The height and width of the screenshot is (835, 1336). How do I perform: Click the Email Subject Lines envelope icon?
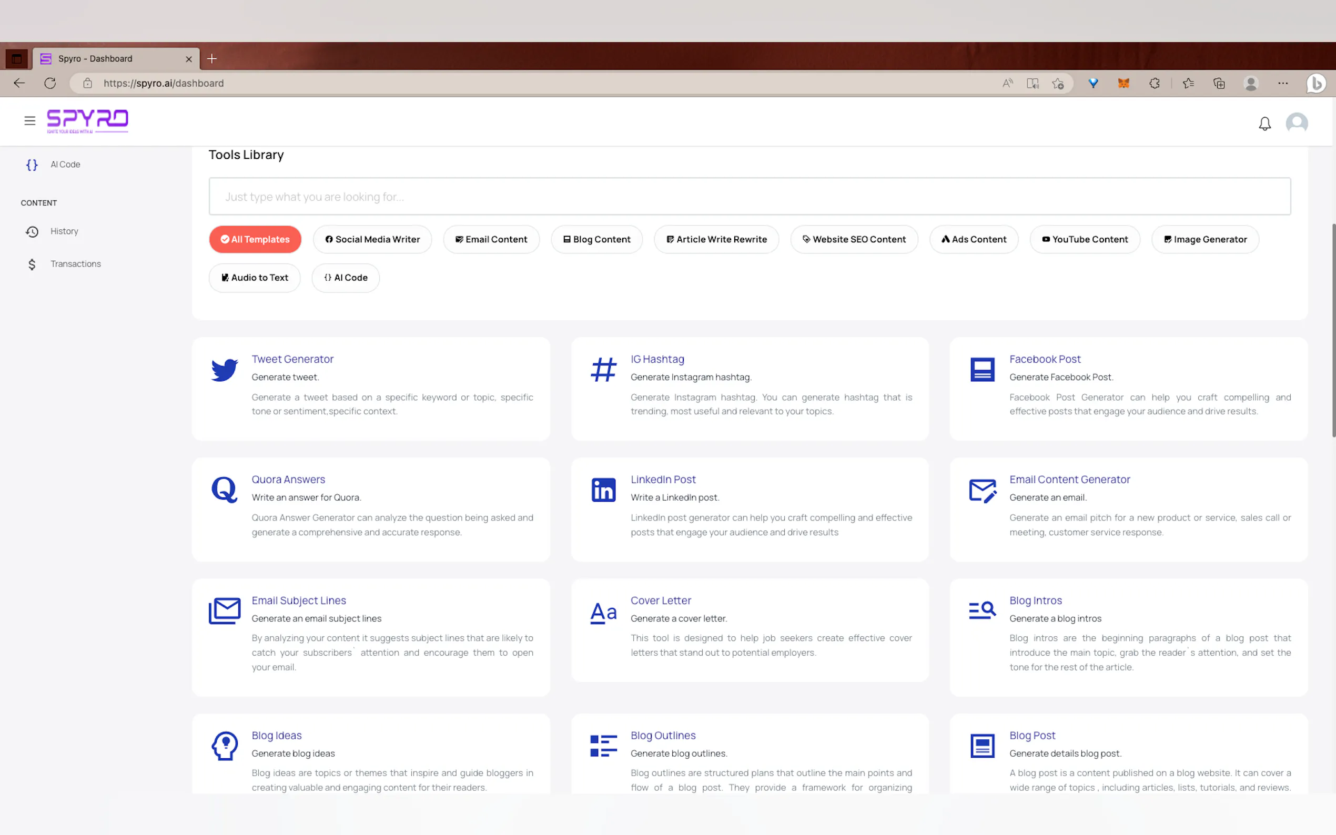[x=224, y=611]
